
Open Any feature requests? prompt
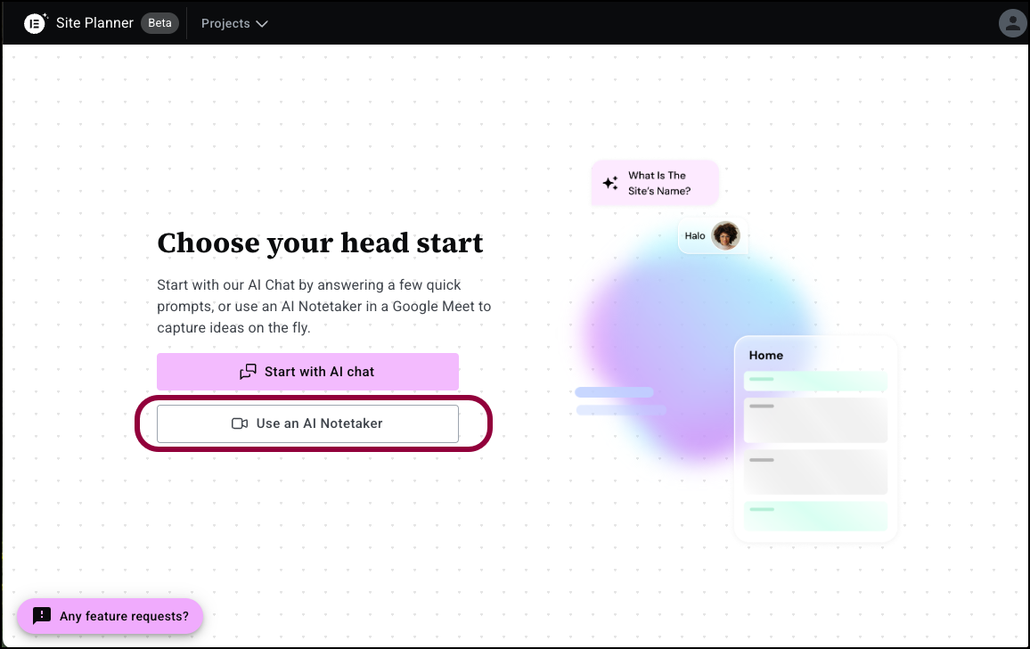(x=110, y=616)
